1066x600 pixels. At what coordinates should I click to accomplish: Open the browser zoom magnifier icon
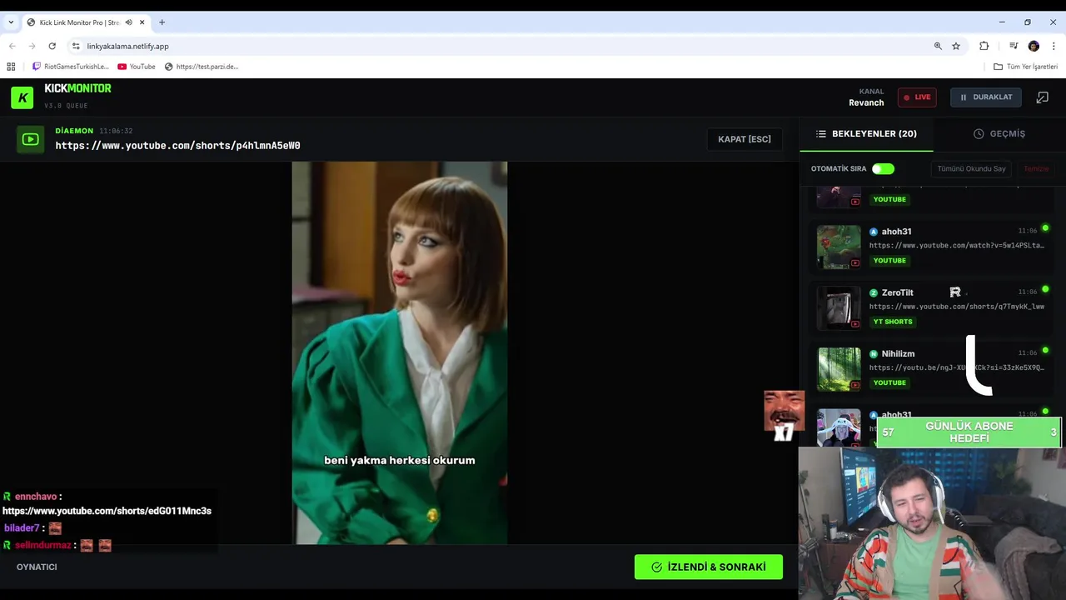(938, 46)
